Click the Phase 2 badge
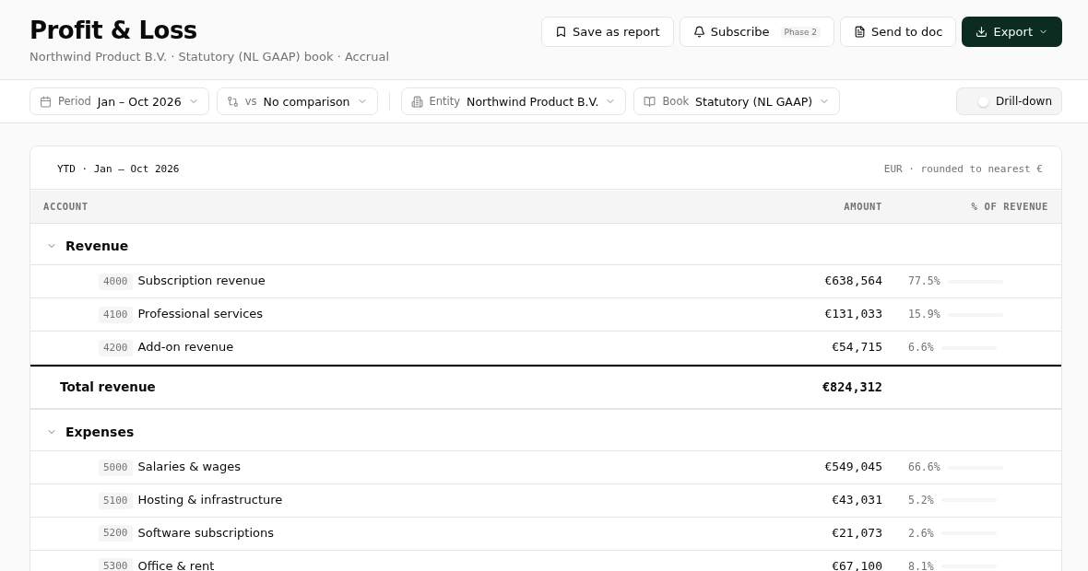 (x=800, y=32)
